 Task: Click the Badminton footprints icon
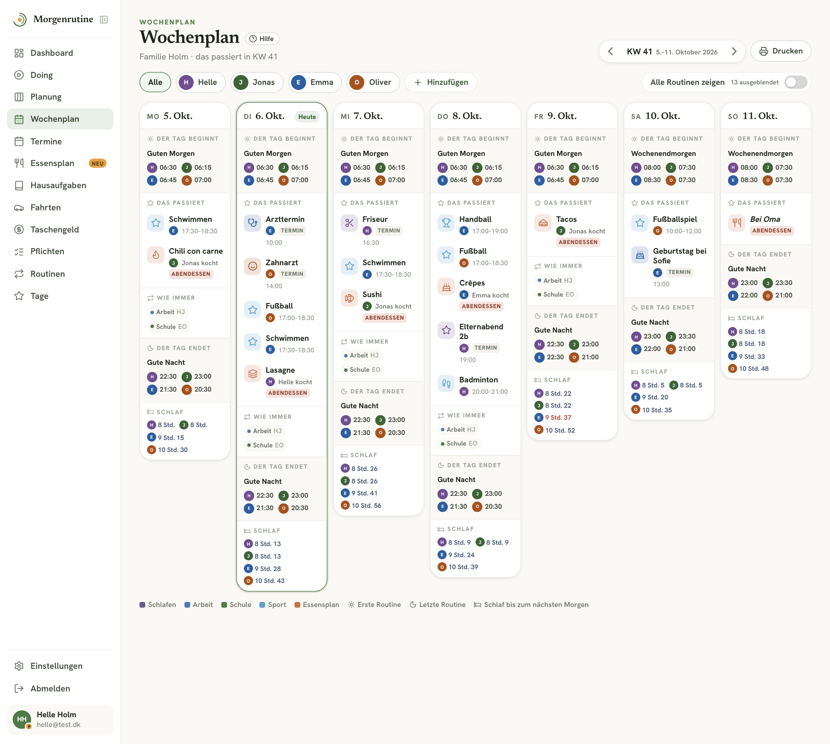(446, 384)
